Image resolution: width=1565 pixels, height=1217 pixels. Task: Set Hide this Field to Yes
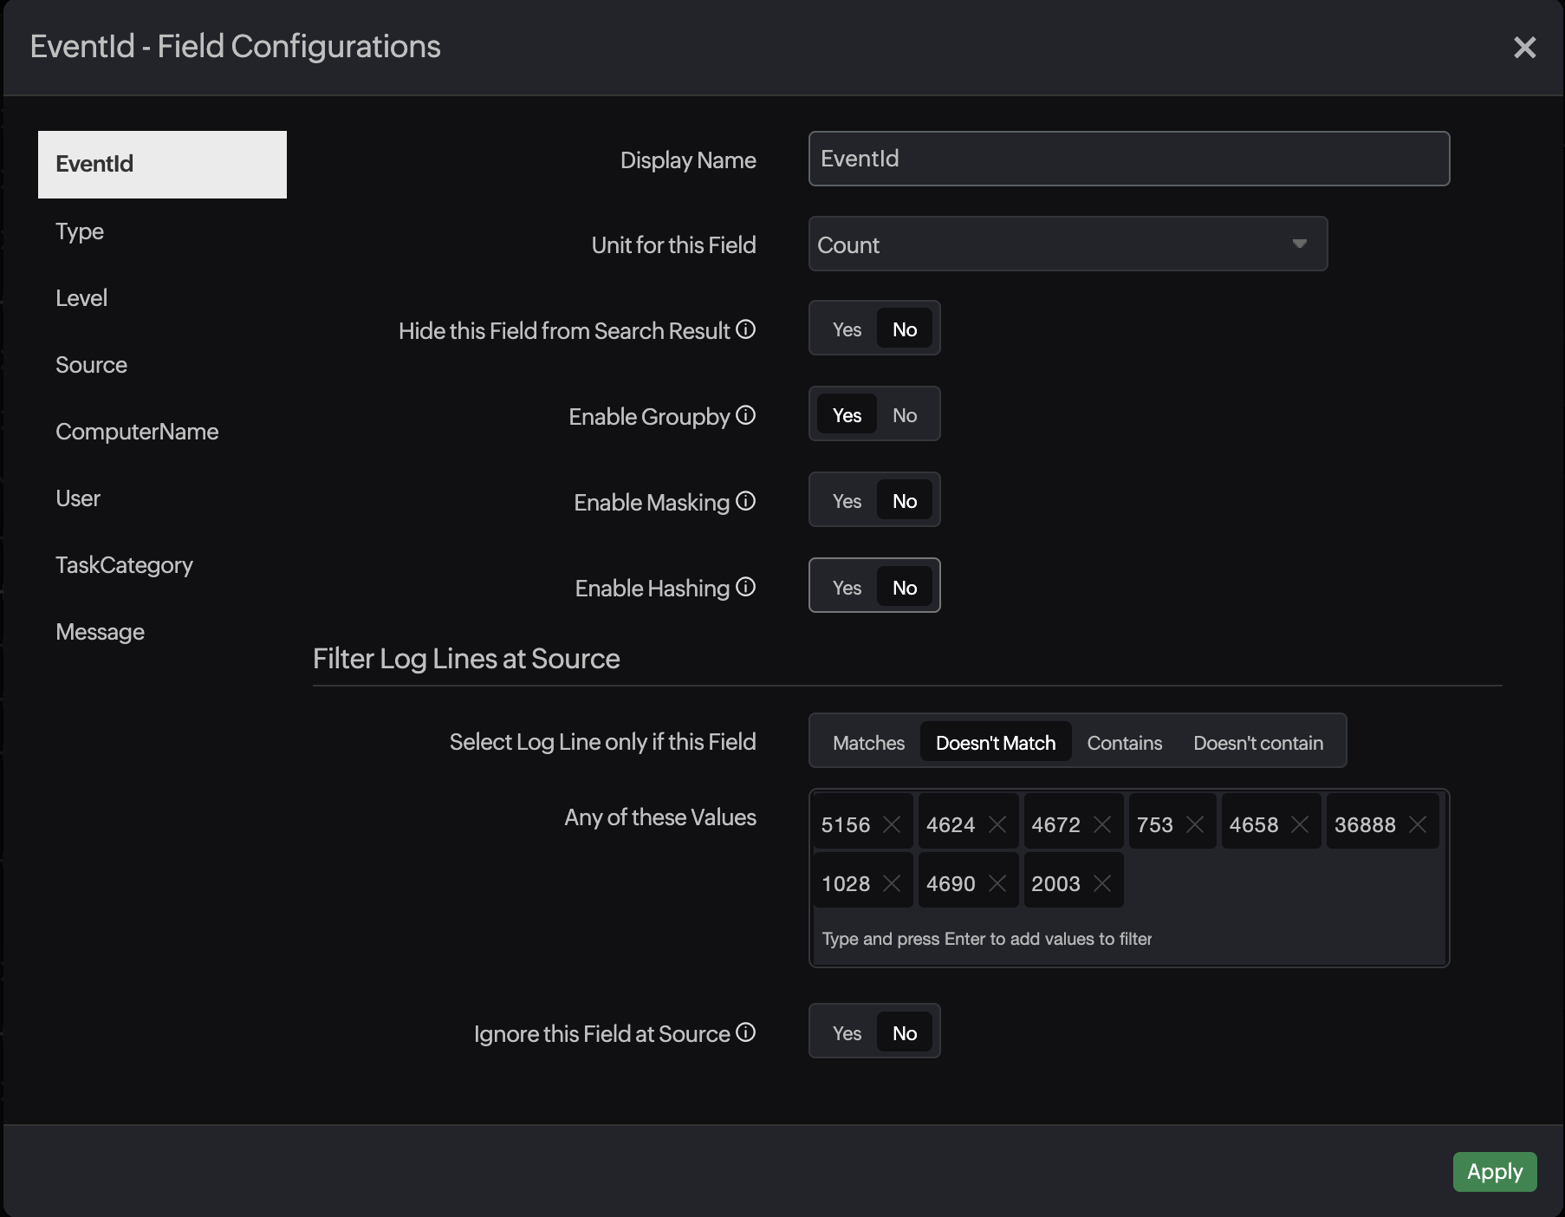coord(847,329)
